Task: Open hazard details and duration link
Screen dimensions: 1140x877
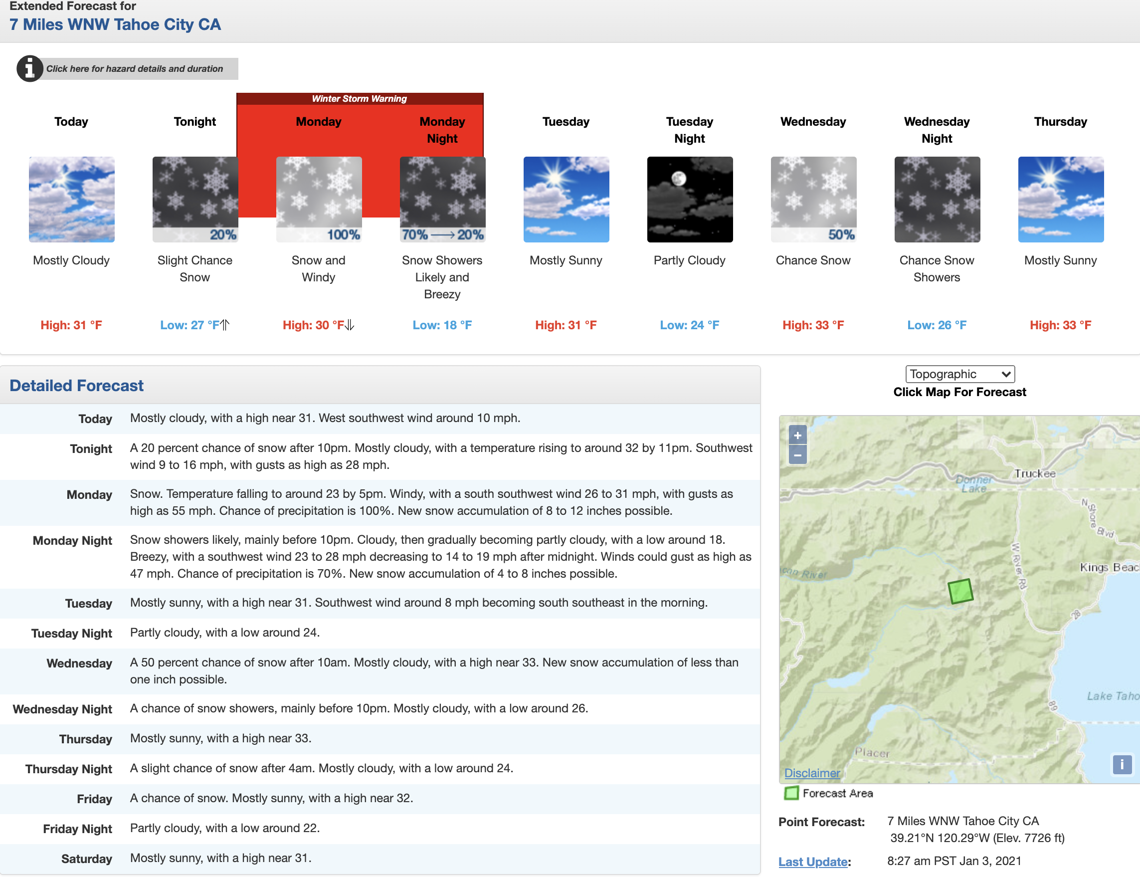Action: coord(135,69)
